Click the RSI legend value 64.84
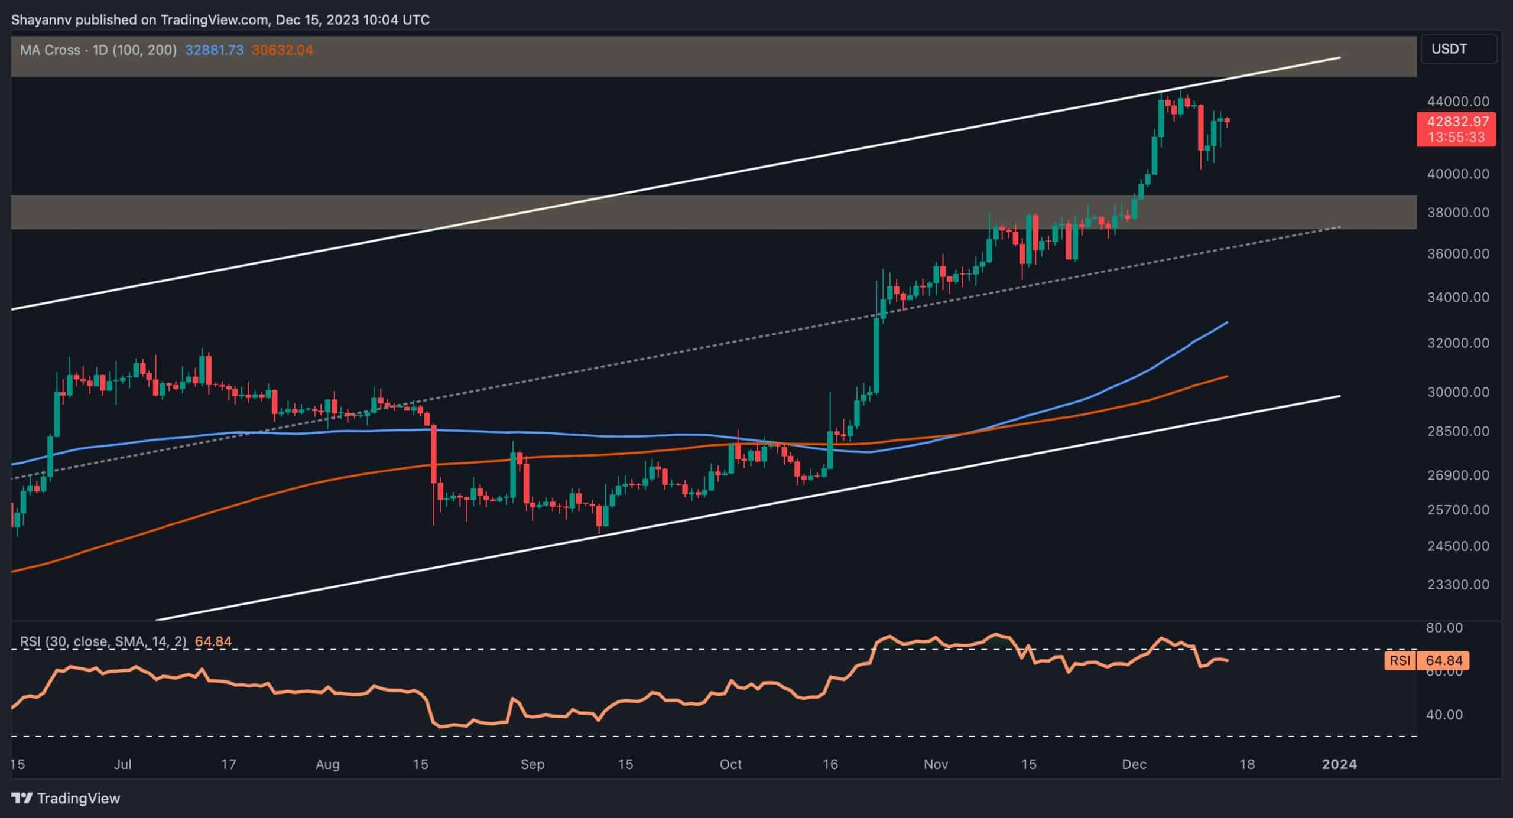The height and width of the screenshot is (818, 1513). pos(213,641)
